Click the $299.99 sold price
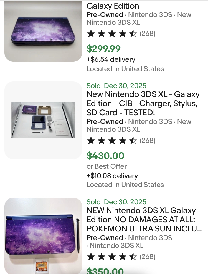The image size is (208, 274). tap(104, 49)
